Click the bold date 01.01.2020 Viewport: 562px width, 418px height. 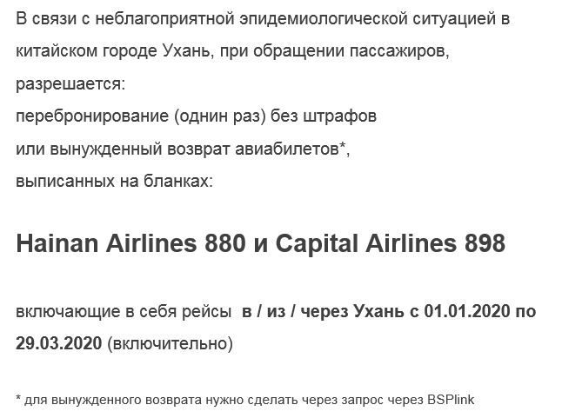(467, 311)
